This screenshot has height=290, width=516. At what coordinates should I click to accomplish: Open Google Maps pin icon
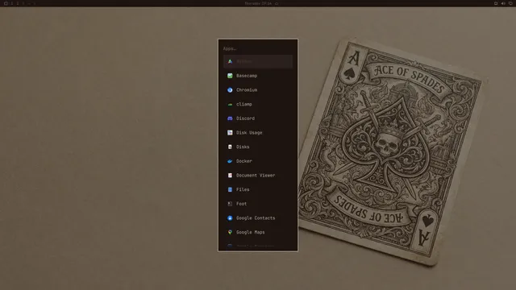point(230,232)
